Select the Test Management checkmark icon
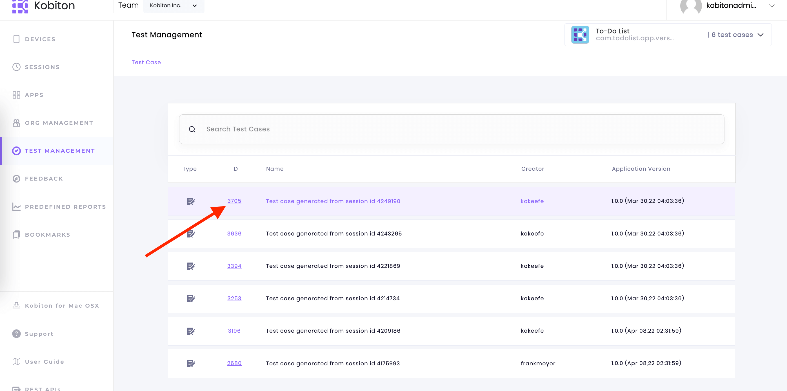 (x=17, y=151)
